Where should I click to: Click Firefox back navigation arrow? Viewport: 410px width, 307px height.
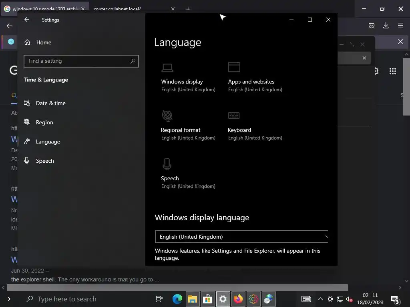[x=10, y=26]
